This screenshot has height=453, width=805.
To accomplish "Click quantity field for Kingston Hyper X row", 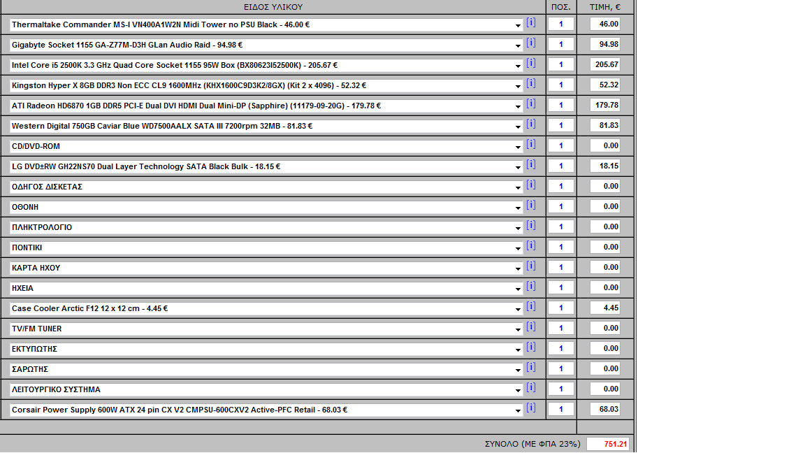I will tap(560, 85).
